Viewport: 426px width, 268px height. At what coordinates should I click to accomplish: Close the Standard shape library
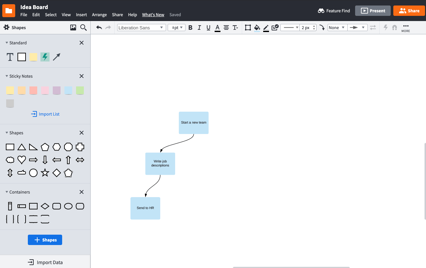point(82,43)
